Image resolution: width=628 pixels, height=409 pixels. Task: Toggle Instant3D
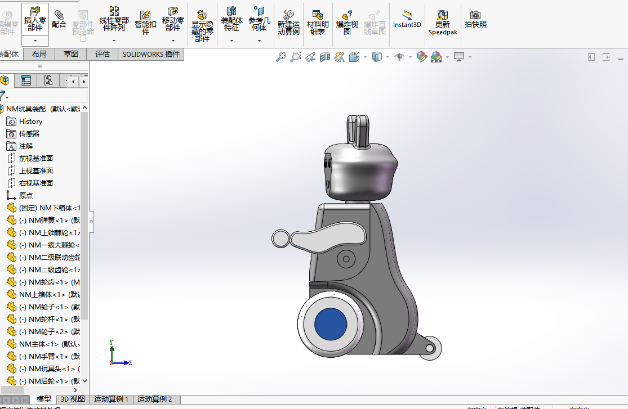click(x=407, y=19)
